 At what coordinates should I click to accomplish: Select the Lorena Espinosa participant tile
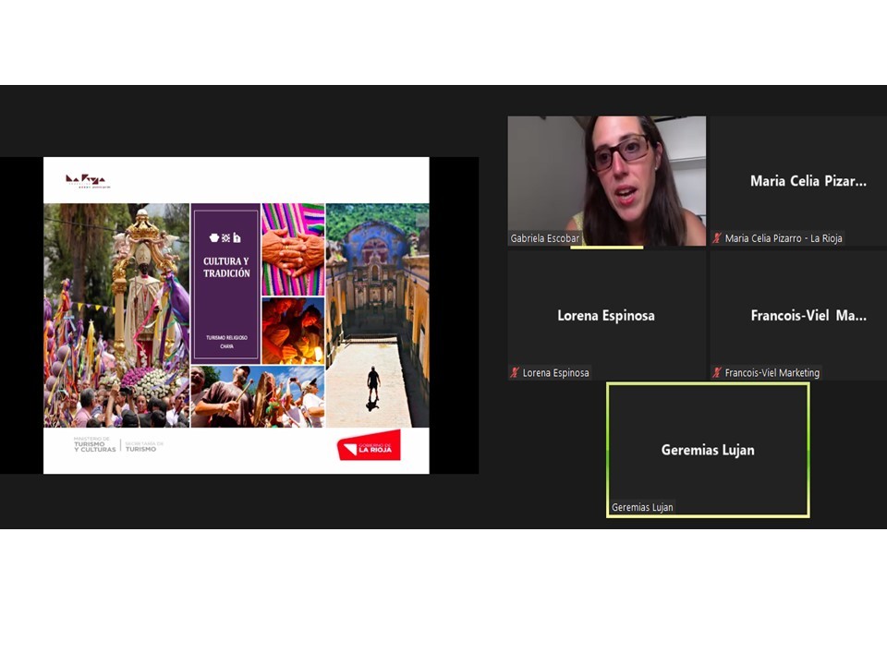[x=606, y=315]
